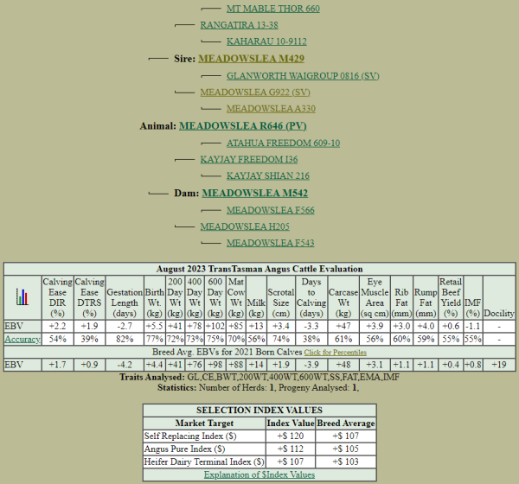
Task: Select the Docility column header
Action: pyautogui.click(x=499, y=297)
